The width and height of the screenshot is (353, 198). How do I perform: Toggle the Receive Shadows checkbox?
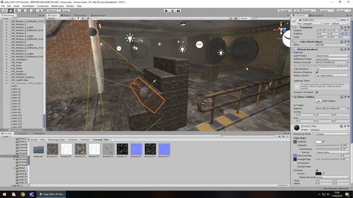click(x=317, y=72)
